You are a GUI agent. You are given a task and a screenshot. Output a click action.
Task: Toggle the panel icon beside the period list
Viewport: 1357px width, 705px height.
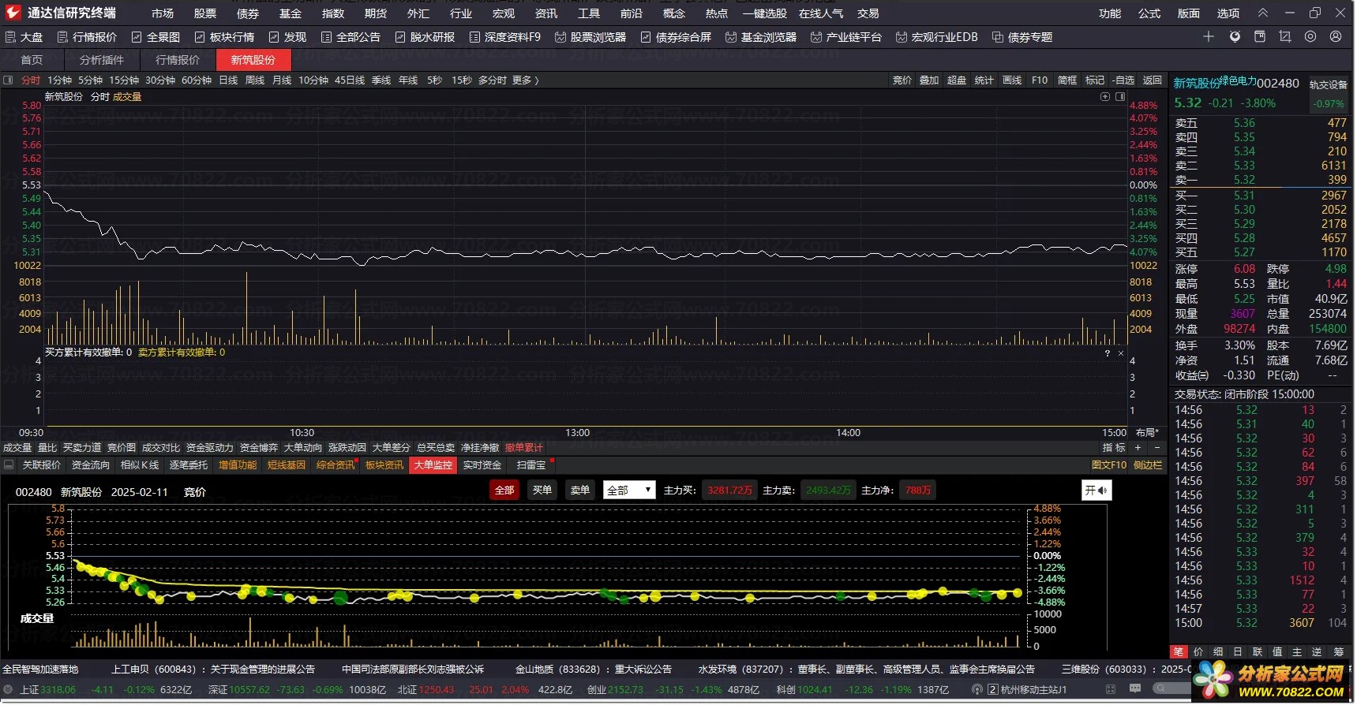click(8, 80)
